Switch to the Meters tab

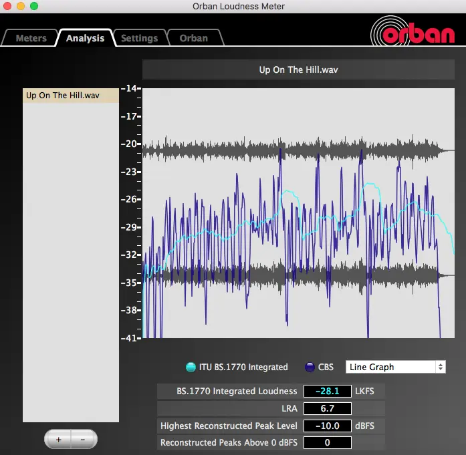point(31,38)
